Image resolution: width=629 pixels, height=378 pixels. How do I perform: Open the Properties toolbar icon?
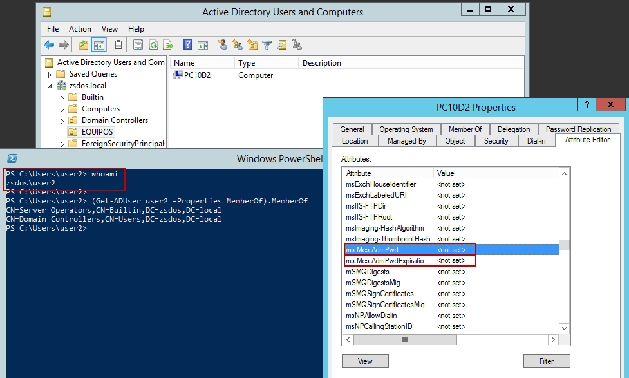coord(138,44)
